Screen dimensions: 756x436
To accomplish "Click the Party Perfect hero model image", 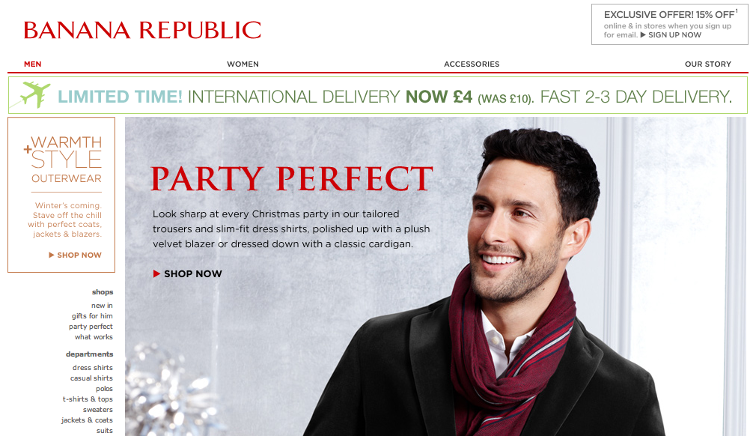I will [x=516, y=285].
